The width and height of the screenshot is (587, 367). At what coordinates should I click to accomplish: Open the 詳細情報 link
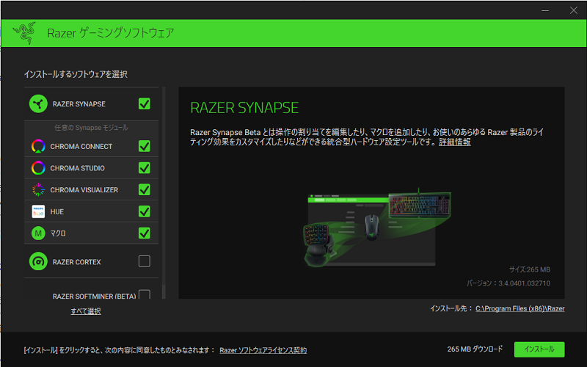tap(454, 142)
